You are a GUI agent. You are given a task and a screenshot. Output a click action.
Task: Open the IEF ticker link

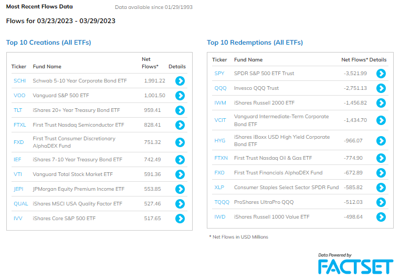[x=17, y=160]
